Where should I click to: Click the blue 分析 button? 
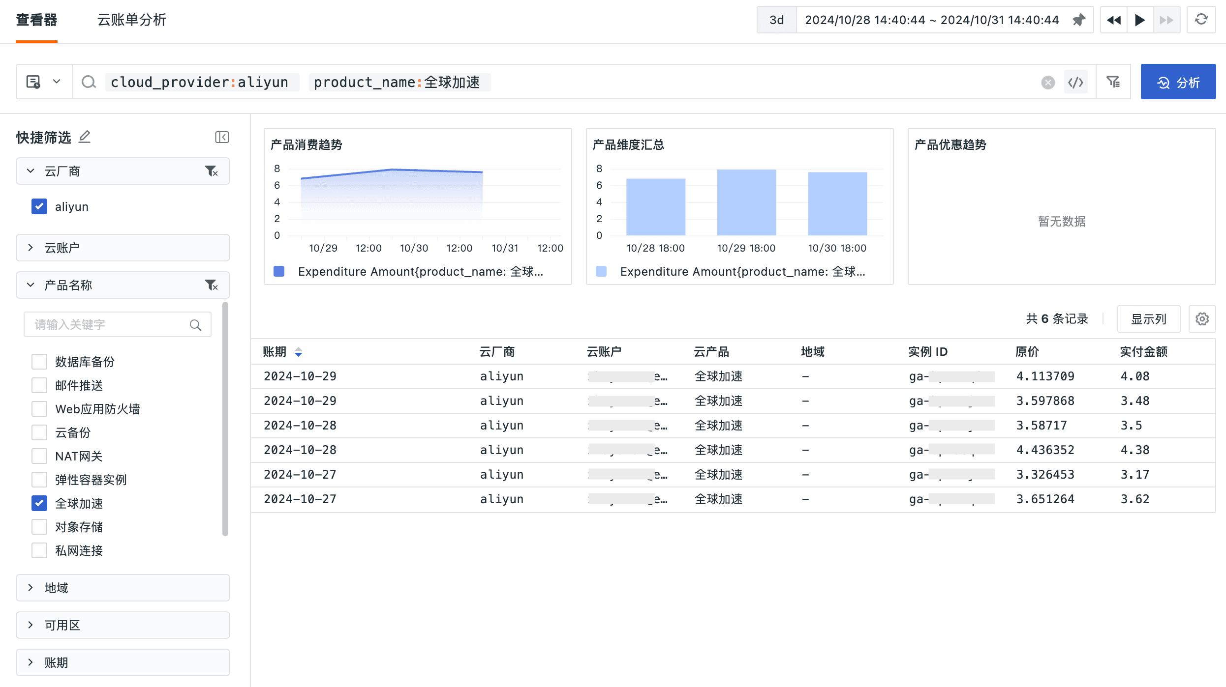(1178, 82)
